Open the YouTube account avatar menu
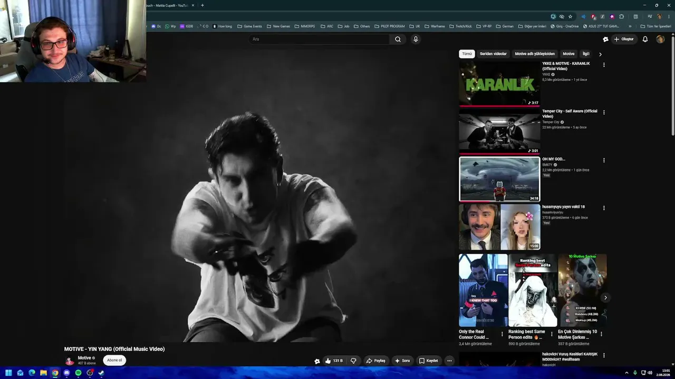 point(660,39)
